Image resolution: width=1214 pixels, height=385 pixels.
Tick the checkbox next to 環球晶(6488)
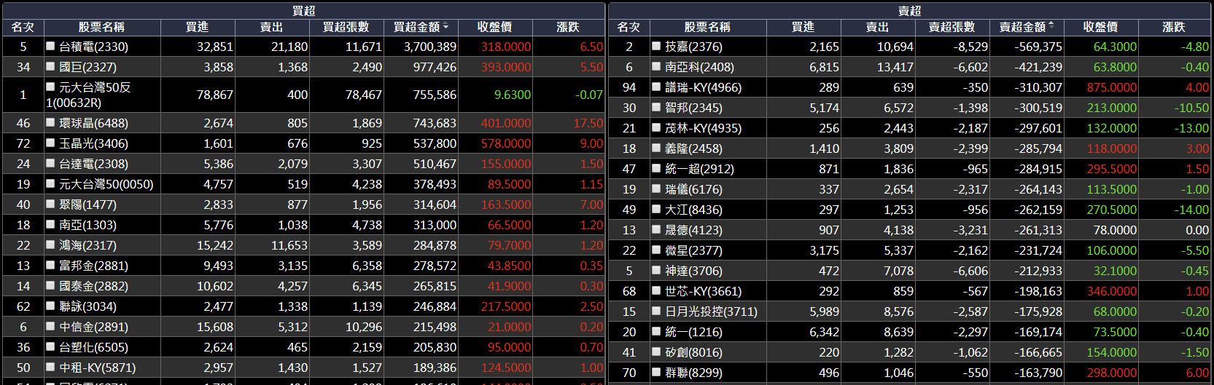coord(50,122)
